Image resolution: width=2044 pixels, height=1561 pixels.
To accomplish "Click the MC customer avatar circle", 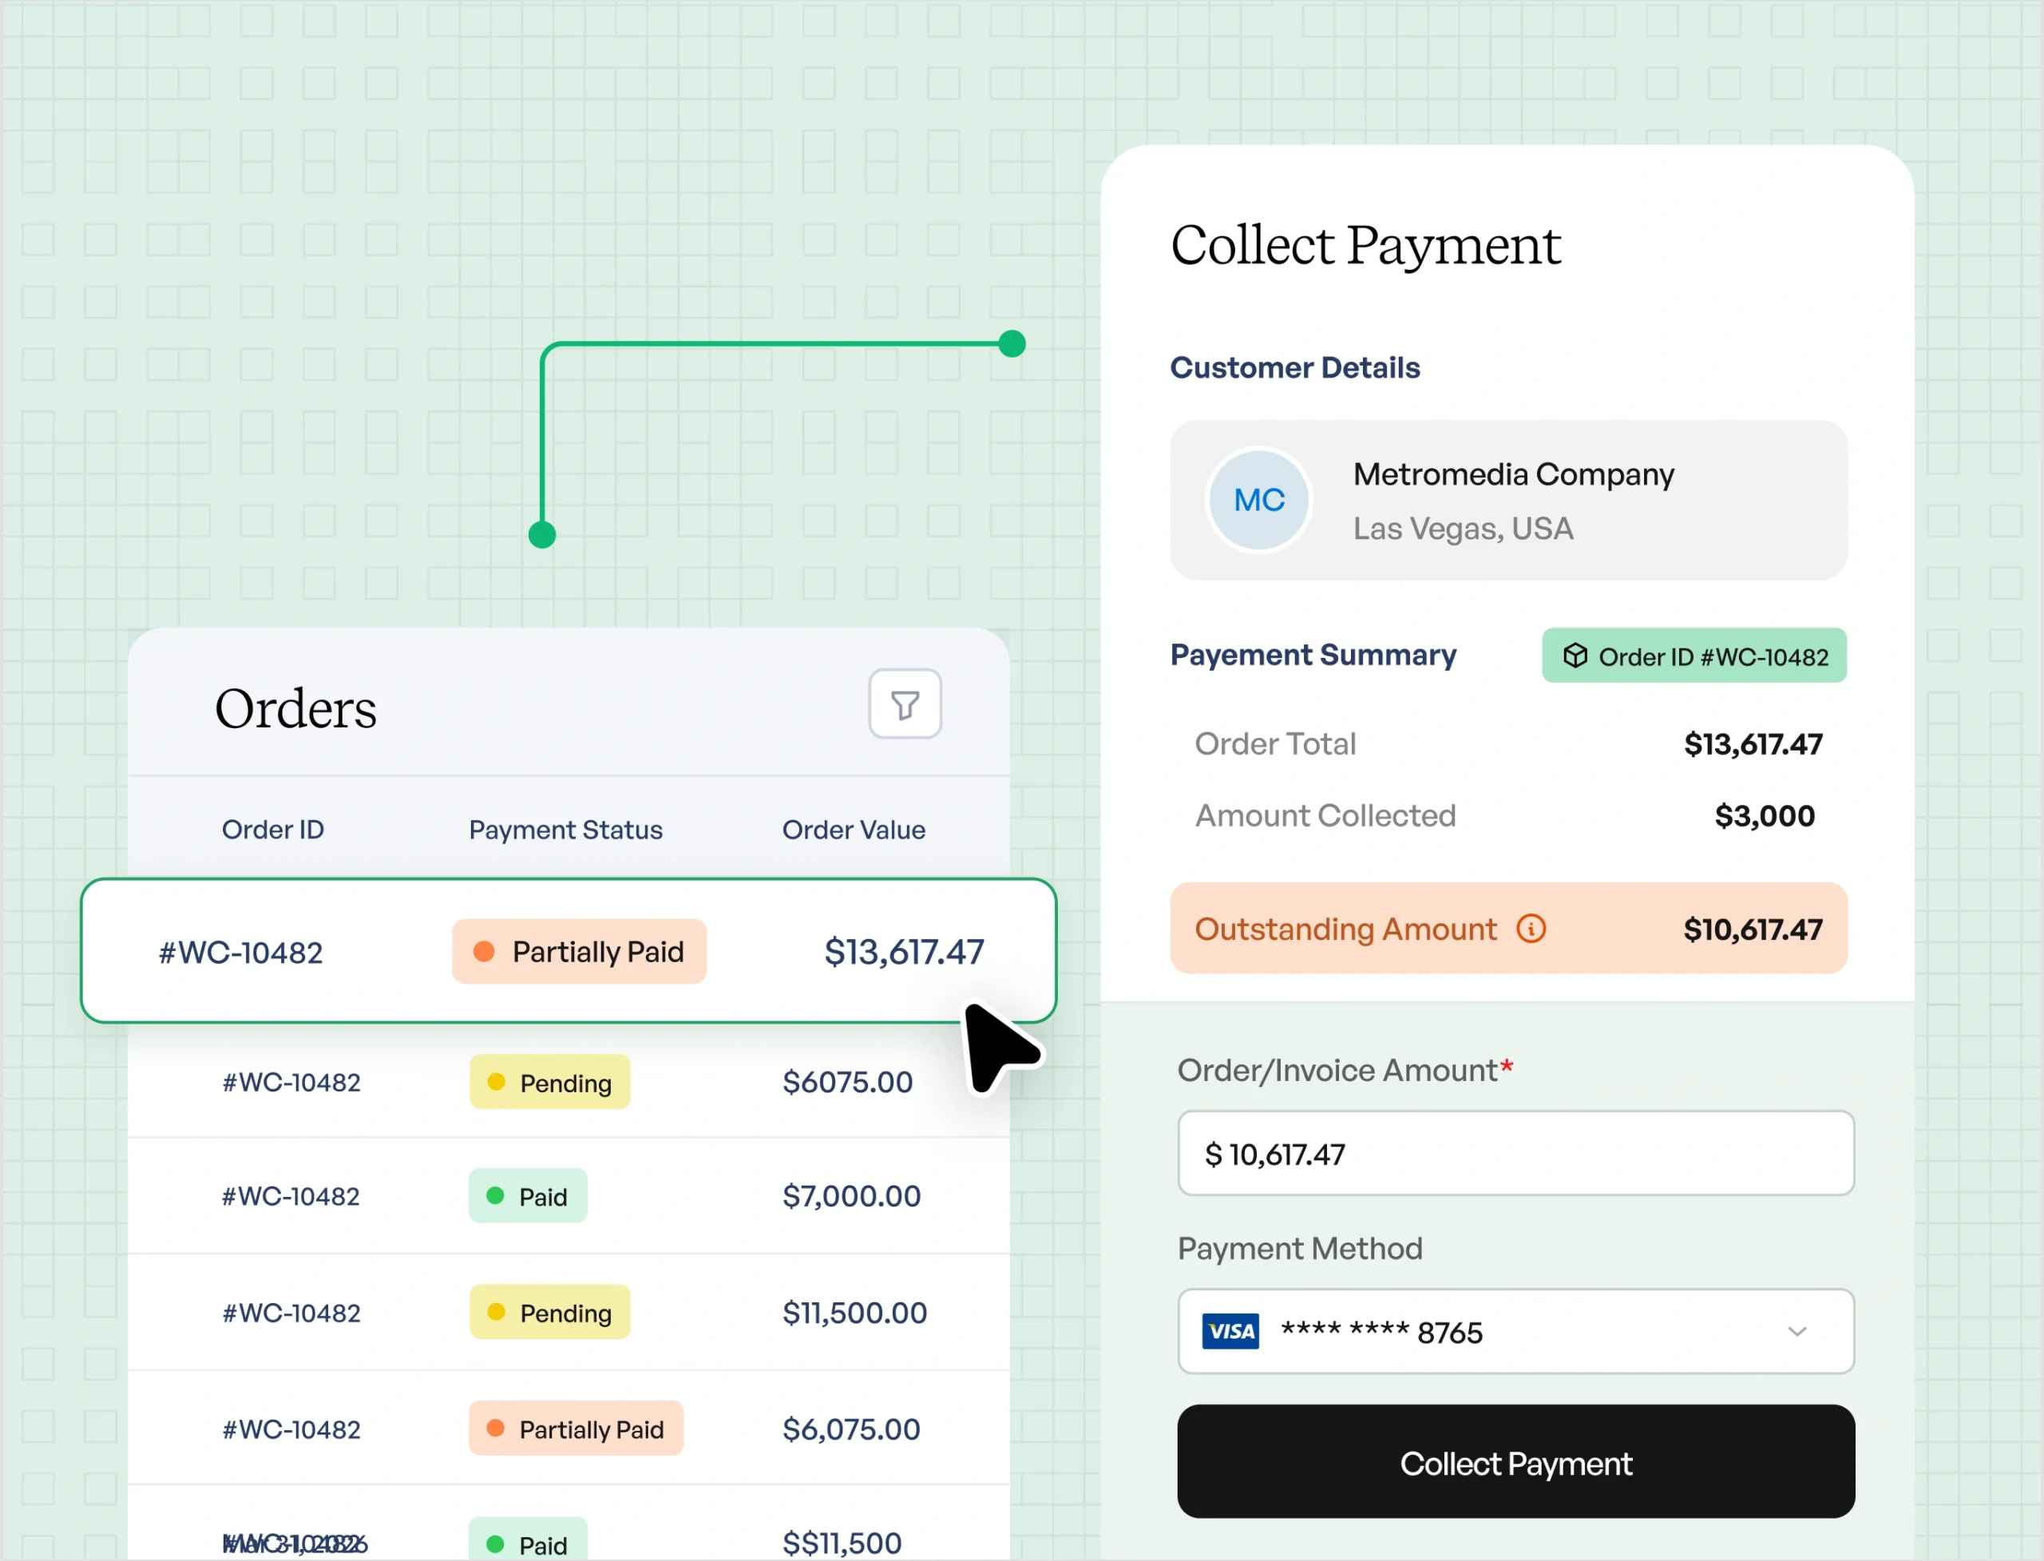I will click(1258, 500).
